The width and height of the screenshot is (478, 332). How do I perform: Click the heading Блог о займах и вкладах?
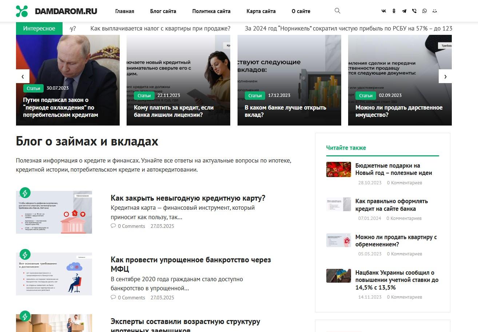[87, 141]
